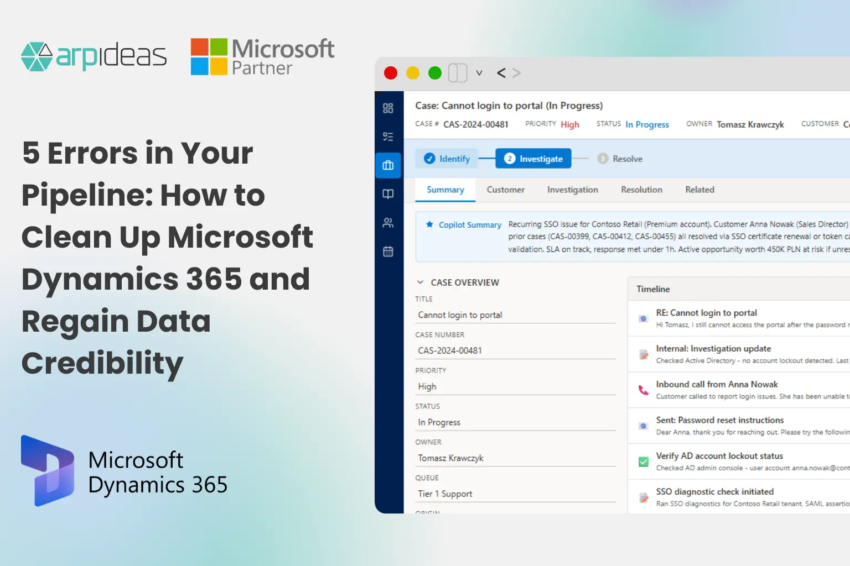Click the highlighted cases briefcase icon
Viewport: 850px width, 566px height.
[x=388, y=165]
